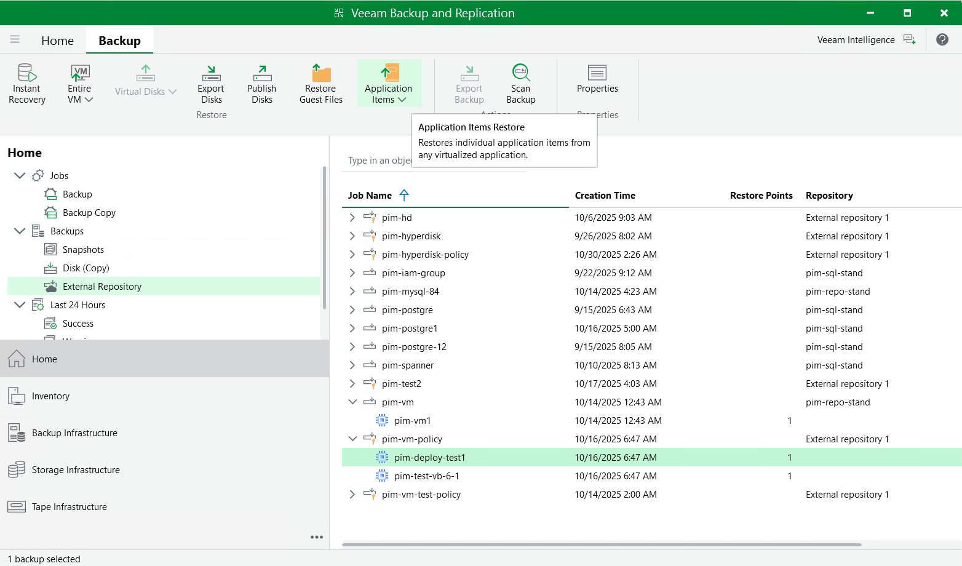Viewport: 962px width, 566px height.
Task: Click 10/30/2025 2:26 AM creation time
Action: click(616, 255)
